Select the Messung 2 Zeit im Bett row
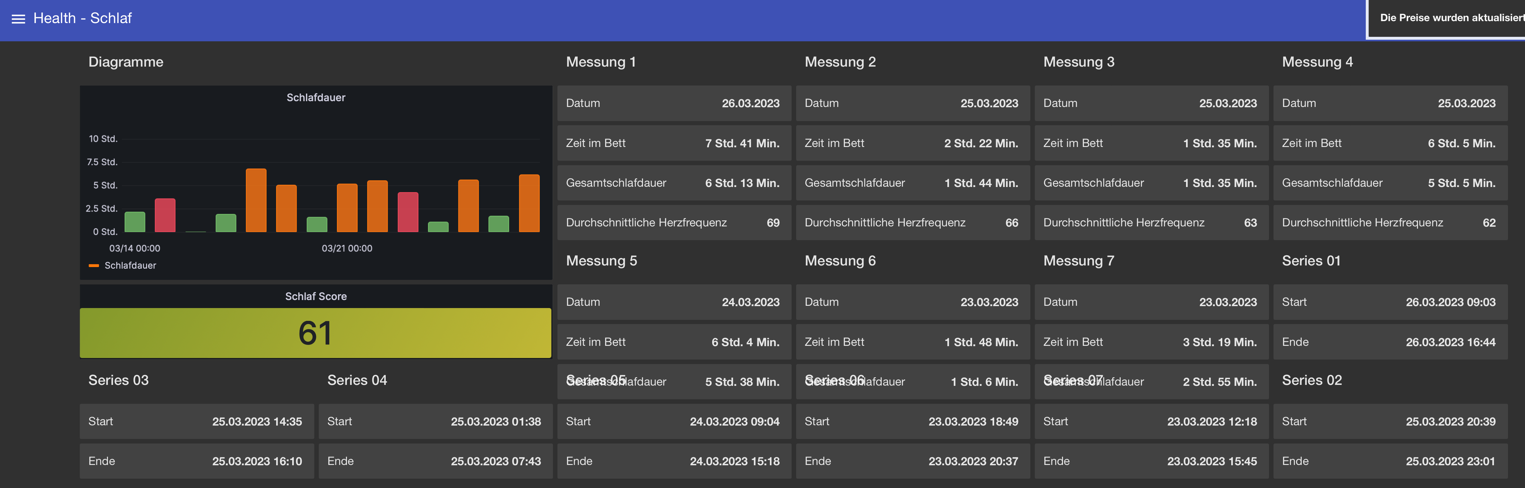1525x488 pixels. pos(912,143)
